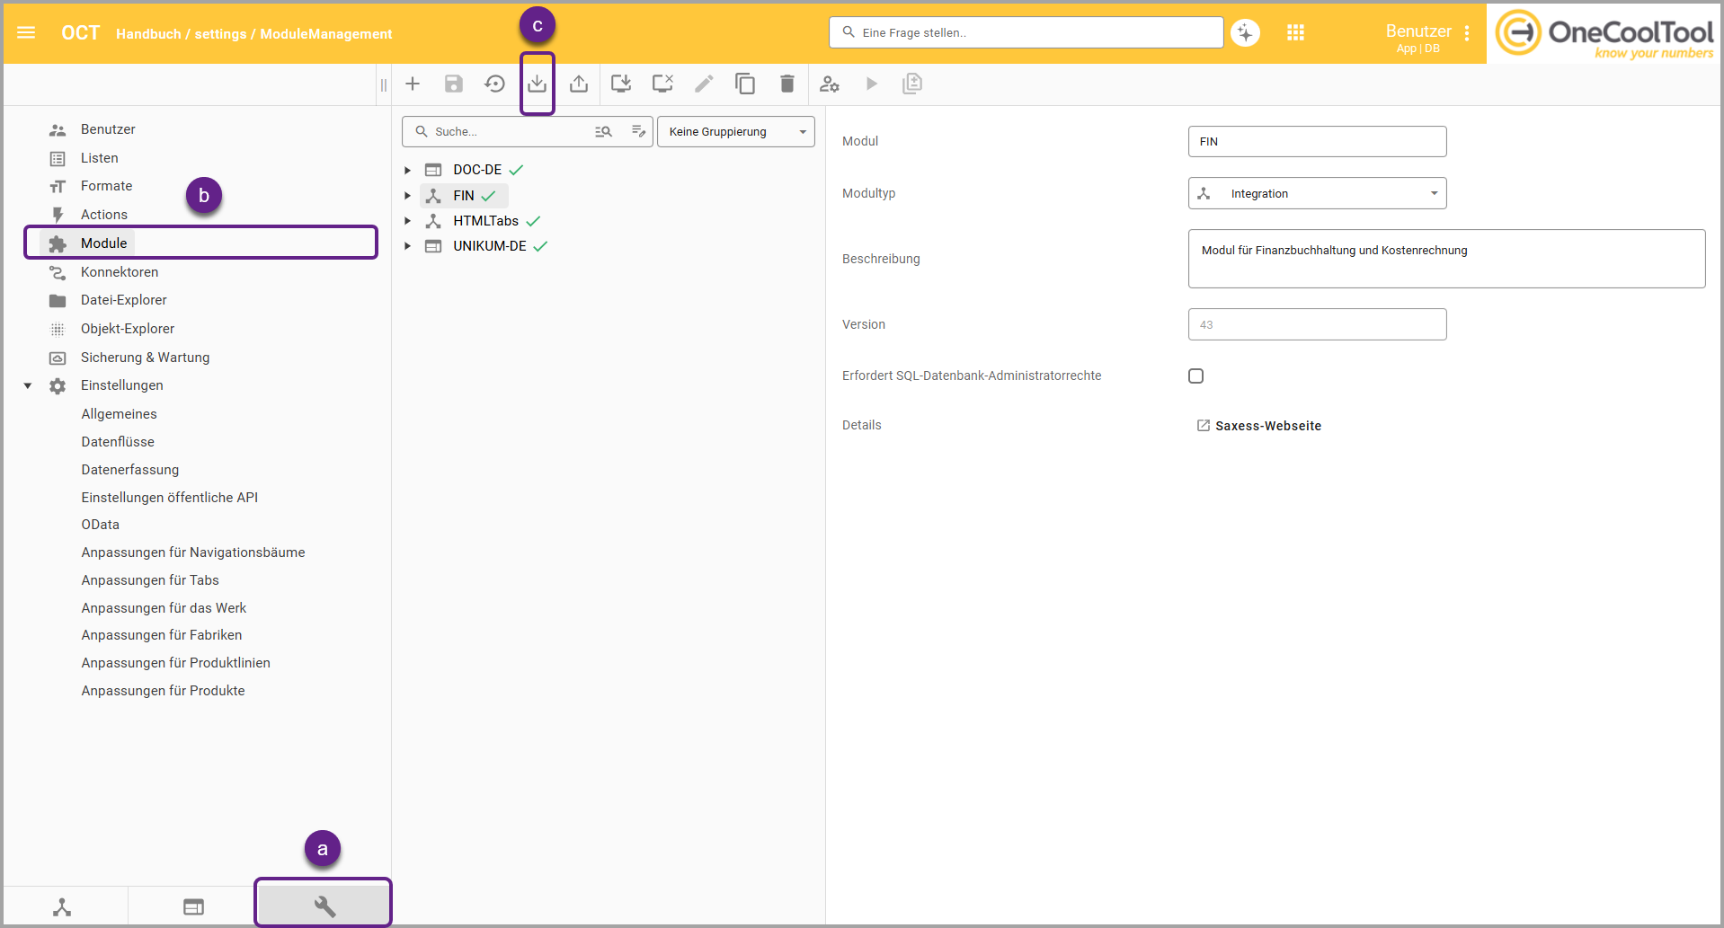Click the AI sparkle assistant icon
The height and width of the screenshot is (928, 1724).
[1245, 32]
